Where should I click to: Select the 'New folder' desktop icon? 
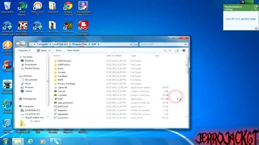coord(53,27)
